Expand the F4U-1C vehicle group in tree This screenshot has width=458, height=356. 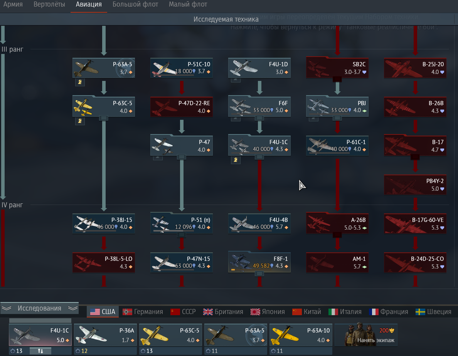click(259, 157)
